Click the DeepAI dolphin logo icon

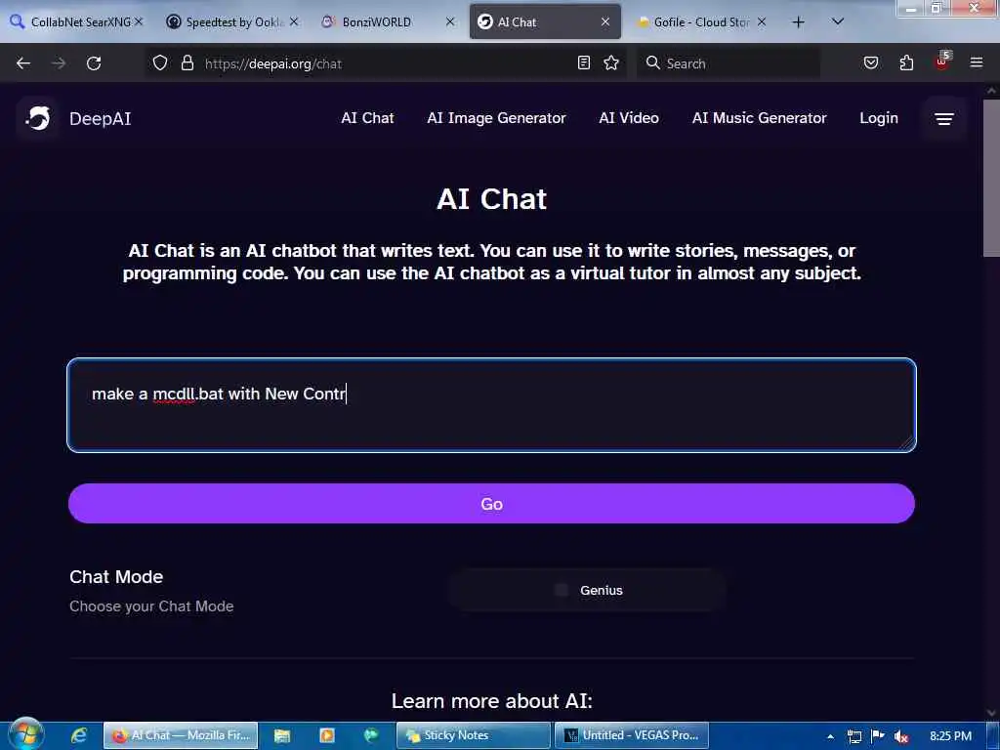pos(38,118)
